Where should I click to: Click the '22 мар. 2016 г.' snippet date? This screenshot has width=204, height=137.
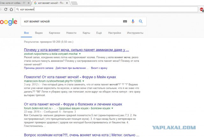(33, 112)
